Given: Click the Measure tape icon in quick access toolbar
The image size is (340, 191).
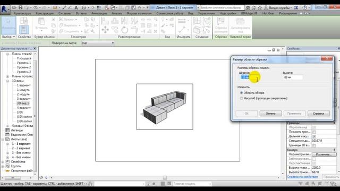Looking at the screenshot, I should [x=55, y=7].
